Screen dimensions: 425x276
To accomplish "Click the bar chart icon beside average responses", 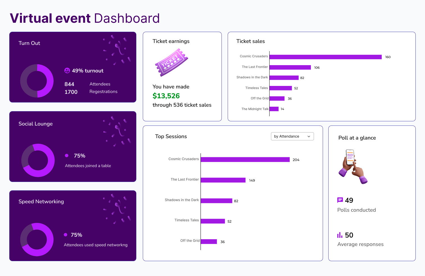I will tap(340, 235).
